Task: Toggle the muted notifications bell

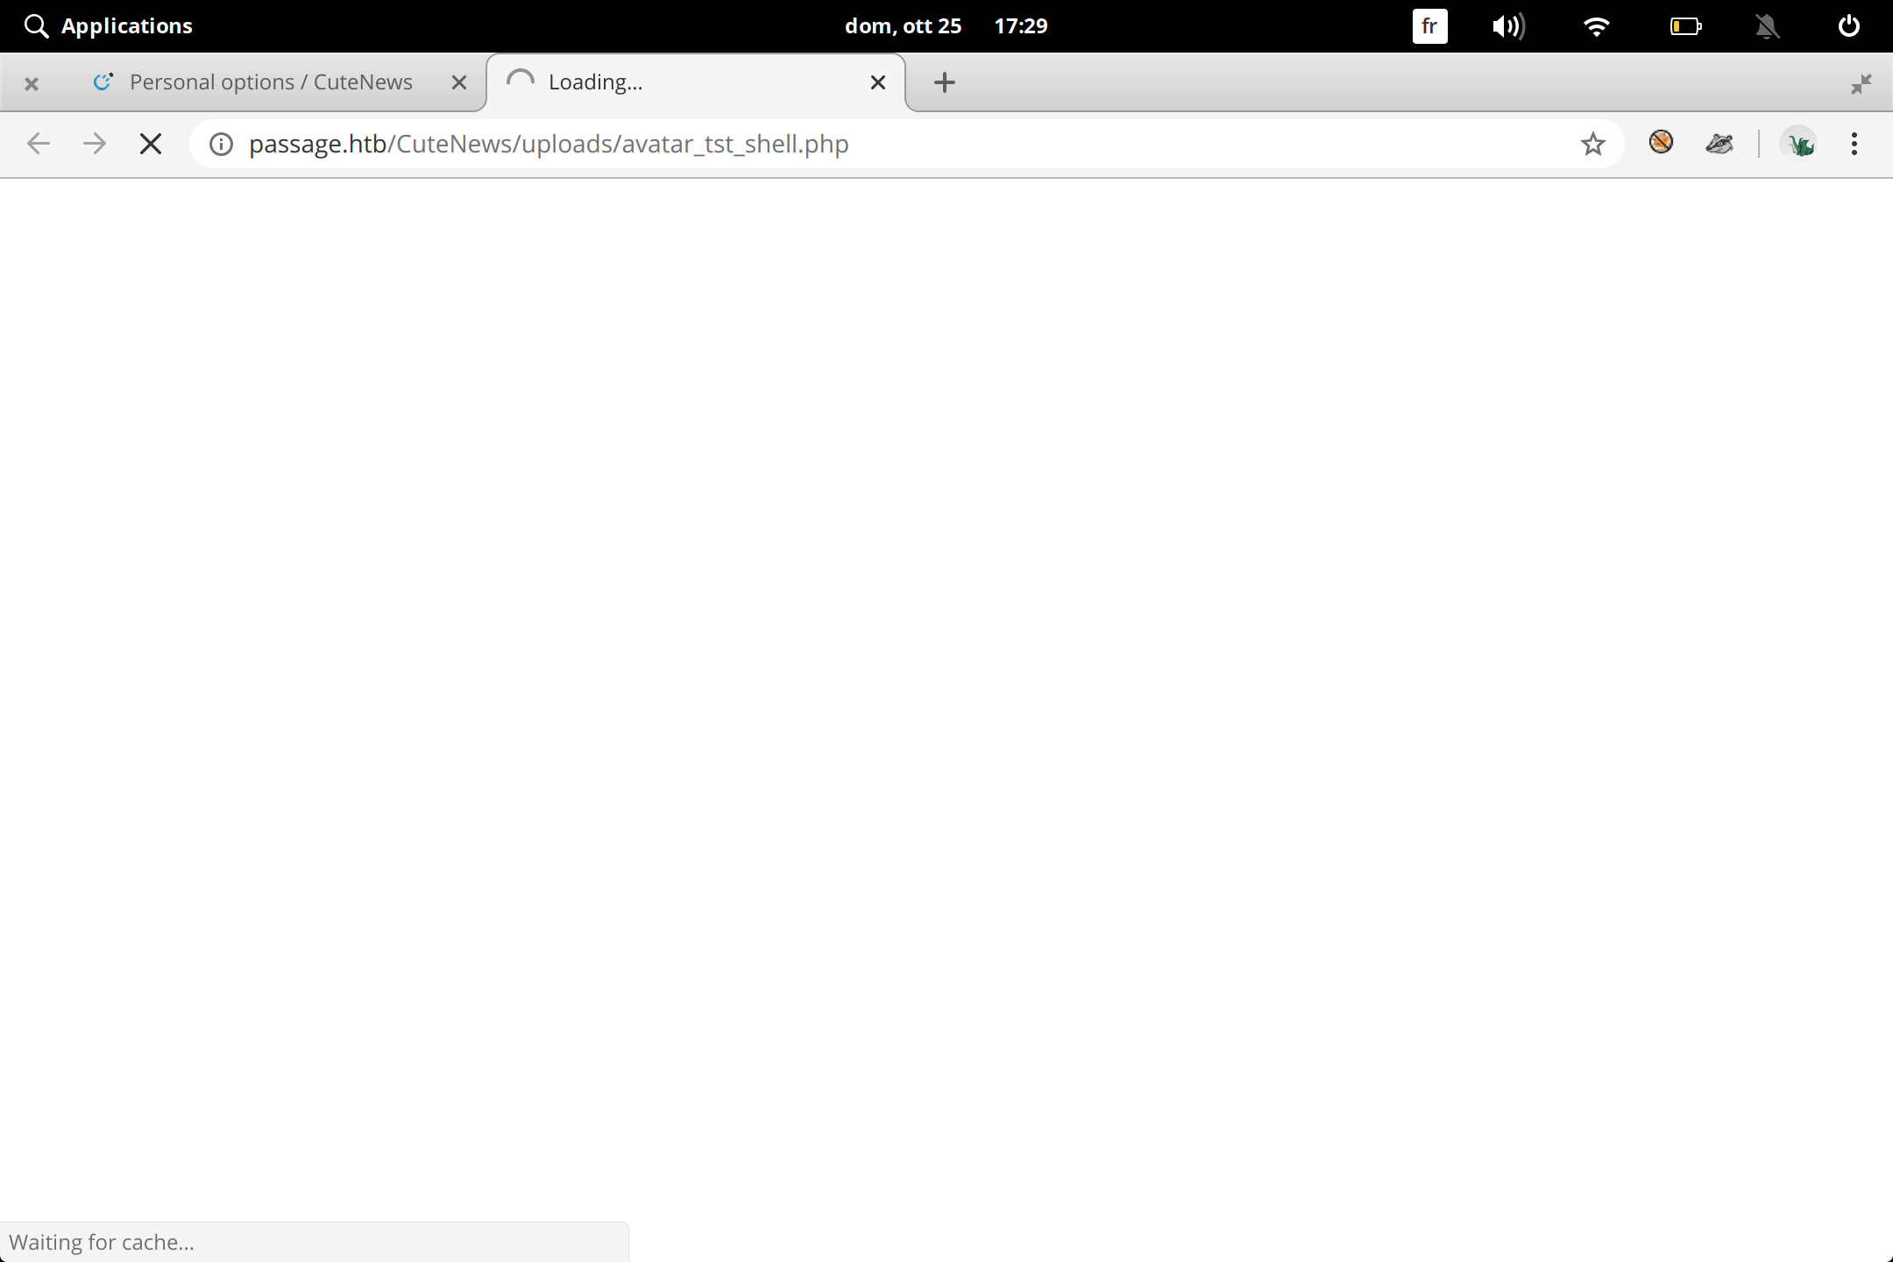Action: [1767, 25]
